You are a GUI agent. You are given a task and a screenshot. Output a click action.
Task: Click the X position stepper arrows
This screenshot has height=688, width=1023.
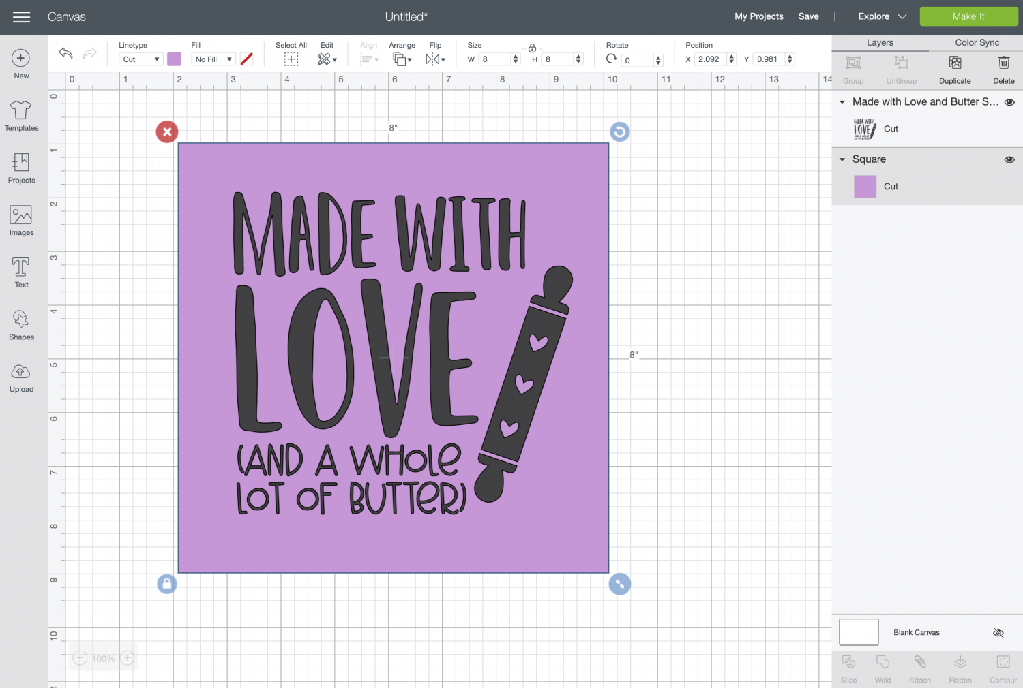coord(732,59)
